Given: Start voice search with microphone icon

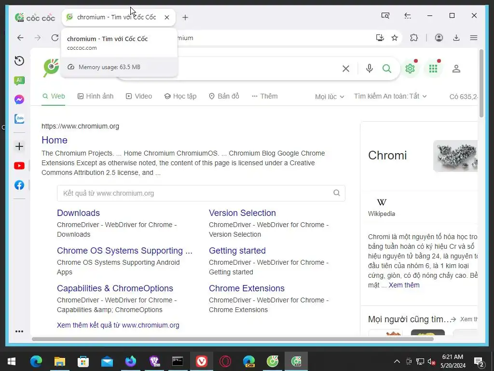Looking at the screenshot, I should point(370,69).
